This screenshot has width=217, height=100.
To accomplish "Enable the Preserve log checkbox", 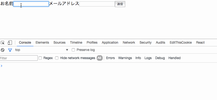I will [x=73, y=50].
